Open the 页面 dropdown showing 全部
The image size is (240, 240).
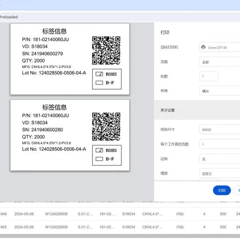220,62
